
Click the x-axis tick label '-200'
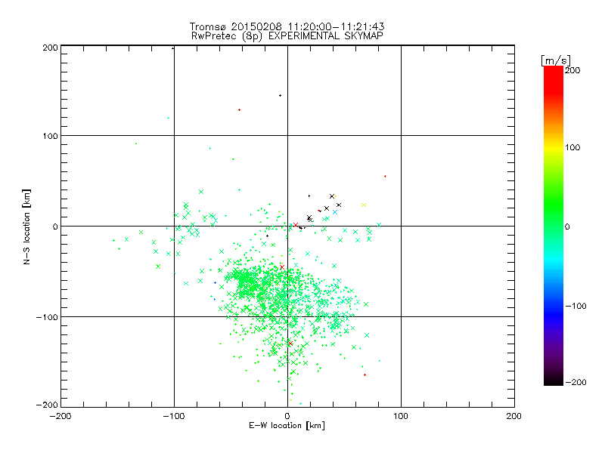[x=60, y=416]
